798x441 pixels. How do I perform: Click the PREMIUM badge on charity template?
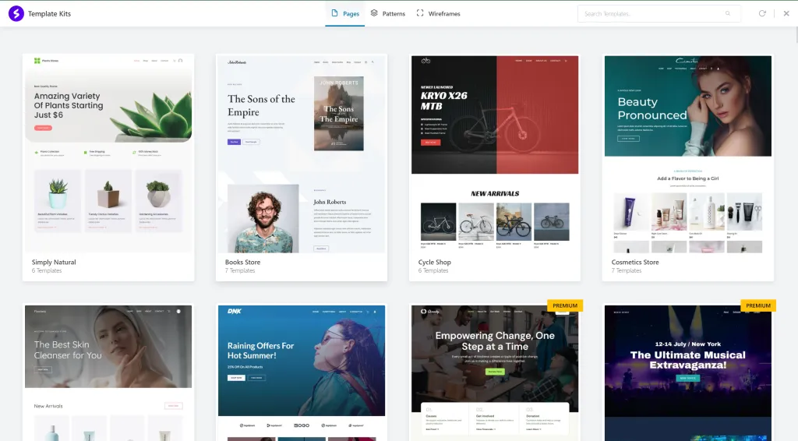pos(564,305)
